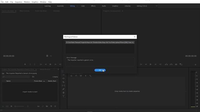The height and width of the screenshot is (112, 200).
Task: Open the Edit menu
Action: tap(7, 2)
